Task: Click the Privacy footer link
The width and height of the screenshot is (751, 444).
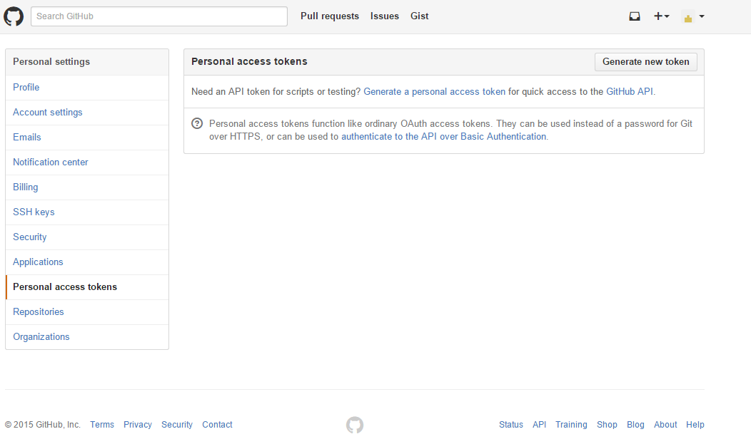Action: click(x=138, y=425)
